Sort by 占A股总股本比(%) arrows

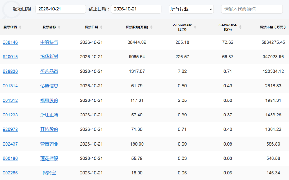click(240, 27)
